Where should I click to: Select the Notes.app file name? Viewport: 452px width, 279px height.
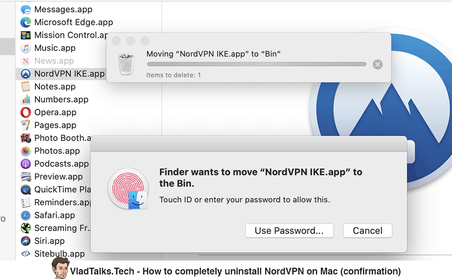[x=55, y=86]
